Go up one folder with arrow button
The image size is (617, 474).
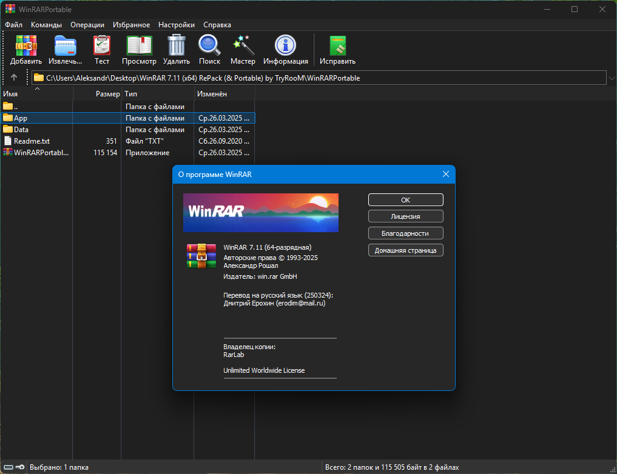pos(14,78)
